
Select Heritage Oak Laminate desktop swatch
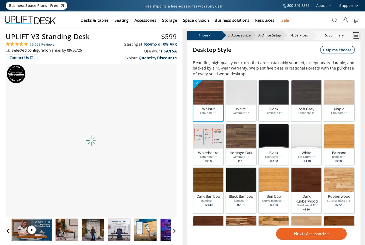pyautogui.click(x=241, y=145)
